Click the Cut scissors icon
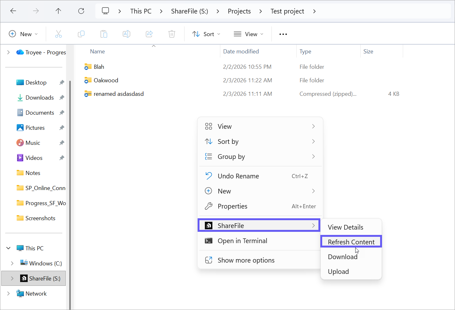The width and height of the screenshot is (455, 310). (x=59, y=34)
